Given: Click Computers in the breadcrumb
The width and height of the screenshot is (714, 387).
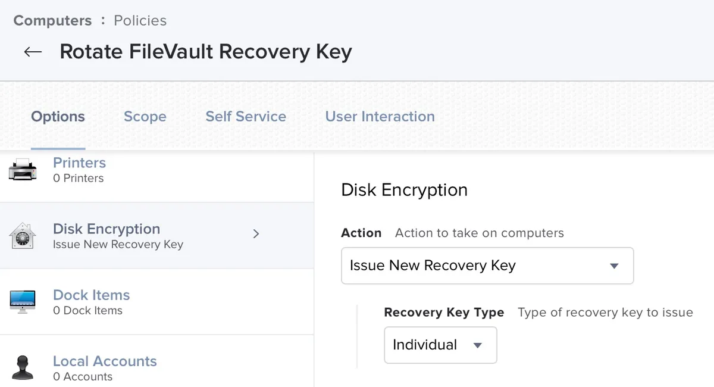Looking at the screenshot, I should pos(52,20).
